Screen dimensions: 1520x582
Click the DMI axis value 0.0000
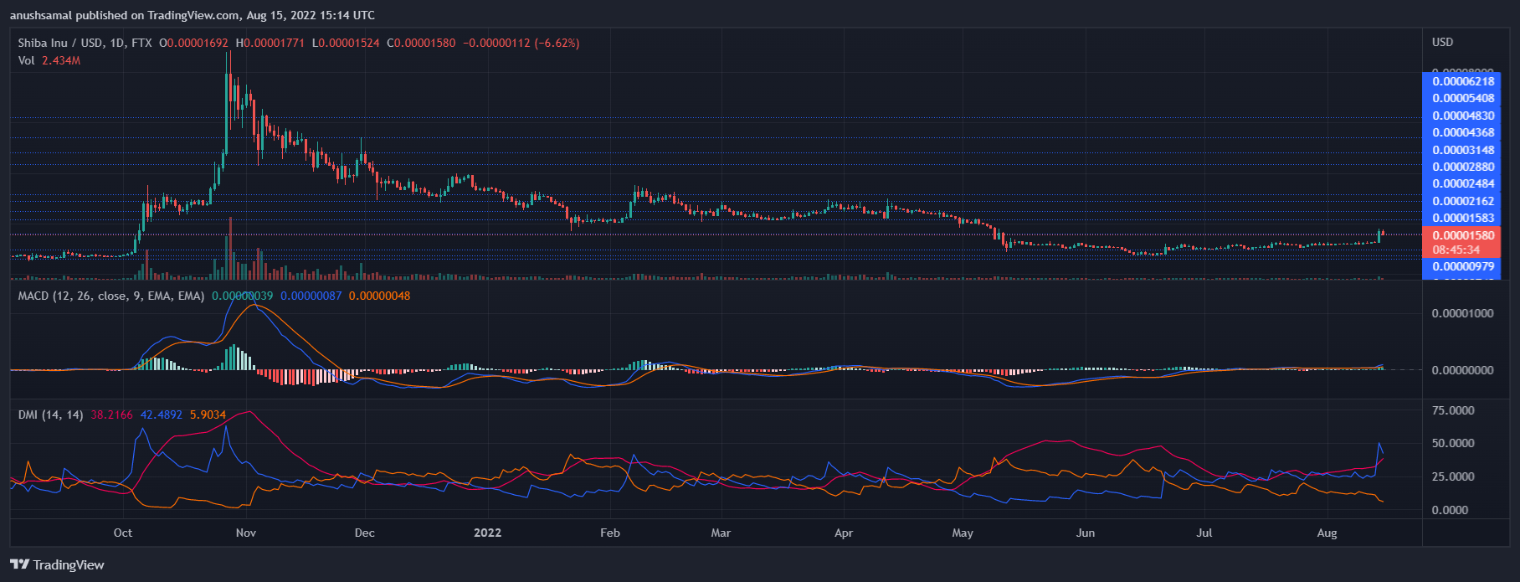(1450, 510)
